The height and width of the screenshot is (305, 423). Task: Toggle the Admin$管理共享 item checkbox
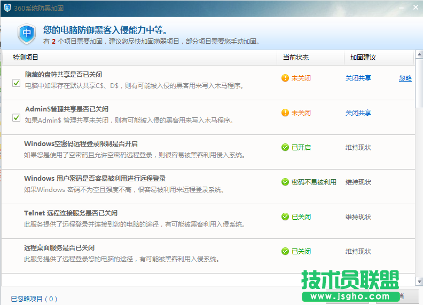pos(17,117)
